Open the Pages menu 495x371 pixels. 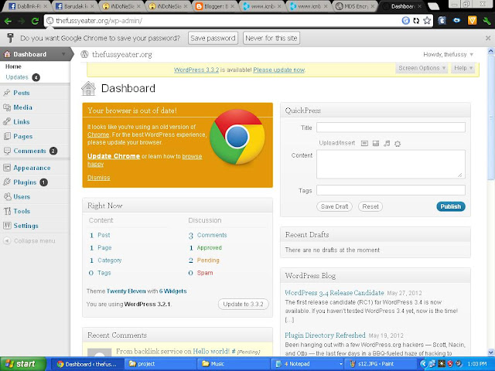[22, 136]
